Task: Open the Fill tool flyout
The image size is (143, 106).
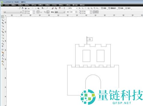Action: coord(3,61)
